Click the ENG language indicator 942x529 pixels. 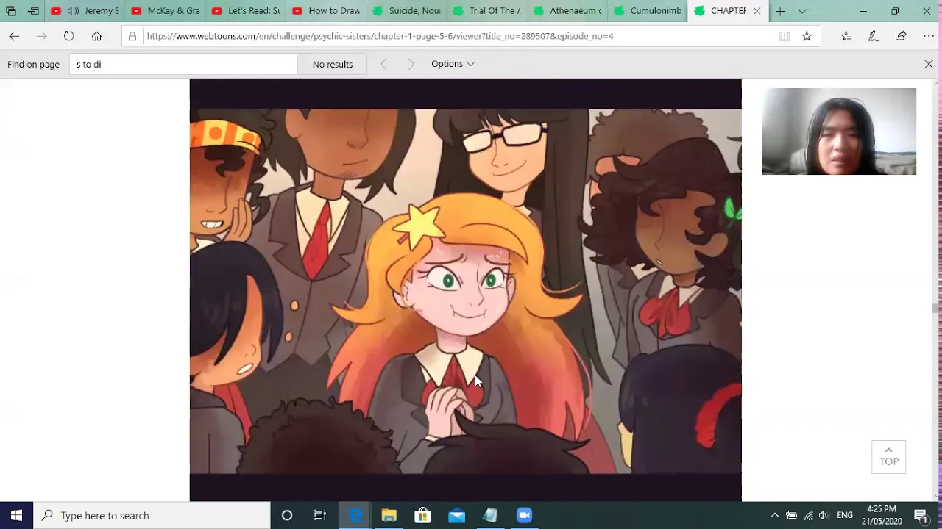[x=845, y=515]
